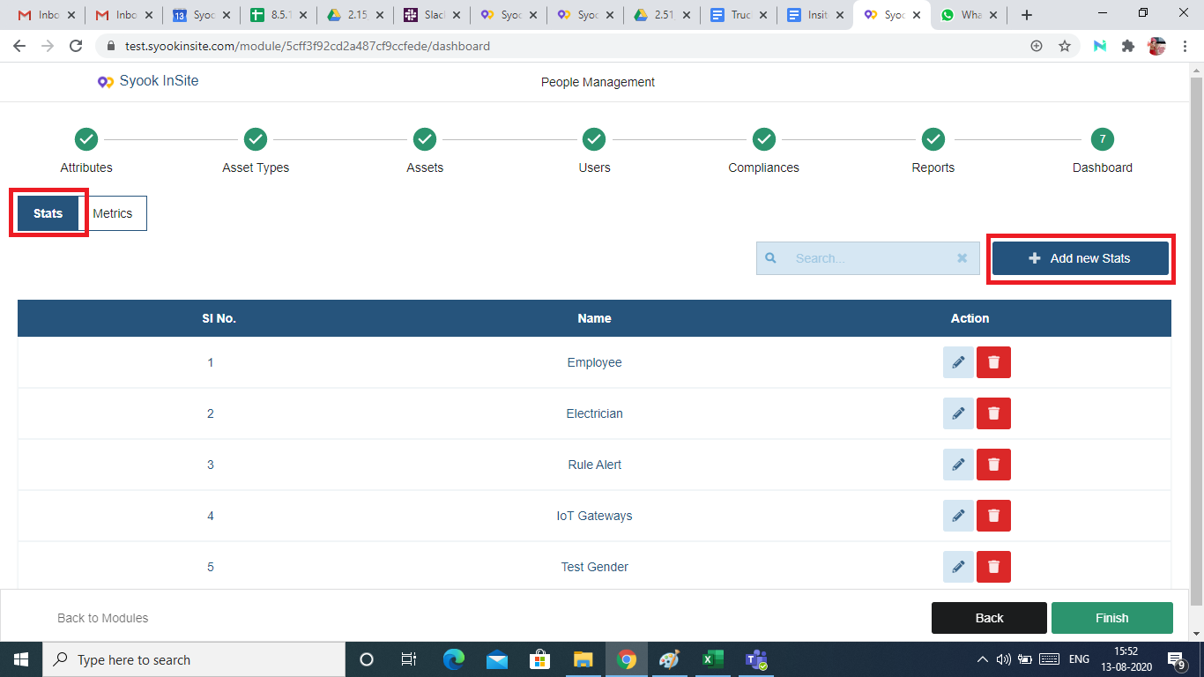Screen dimensions: 1204x677
Task: Open Excel from the Windows taskbar
Action: tap(712, 659)
